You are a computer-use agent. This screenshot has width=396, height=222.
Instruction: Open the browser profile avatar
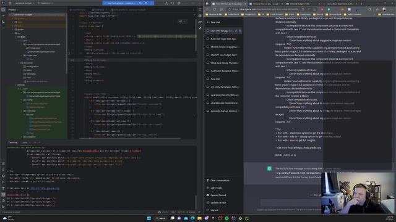click(x=384, y=9)
